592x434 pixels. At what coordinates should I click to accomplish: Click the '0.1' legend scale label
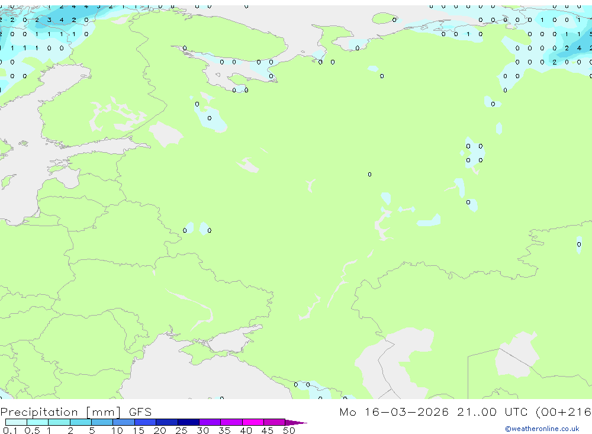pyautogui.click(x=10, y=430)
